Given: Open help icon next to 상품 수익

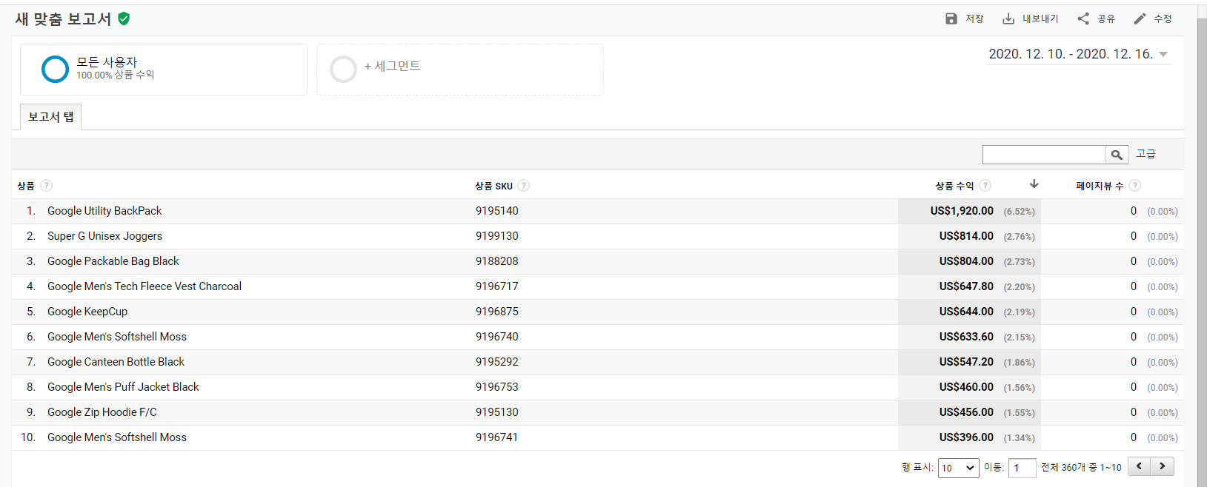Looking at the screenshot, I should [x=985, y=186].
